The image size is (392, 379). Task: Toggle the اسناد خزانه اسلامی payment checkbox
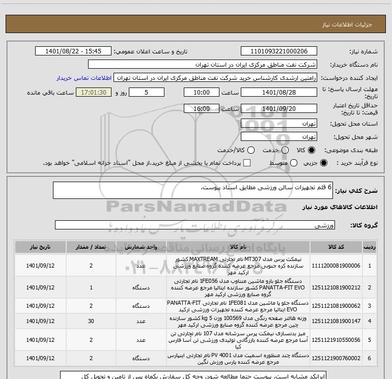coord(247,163)
